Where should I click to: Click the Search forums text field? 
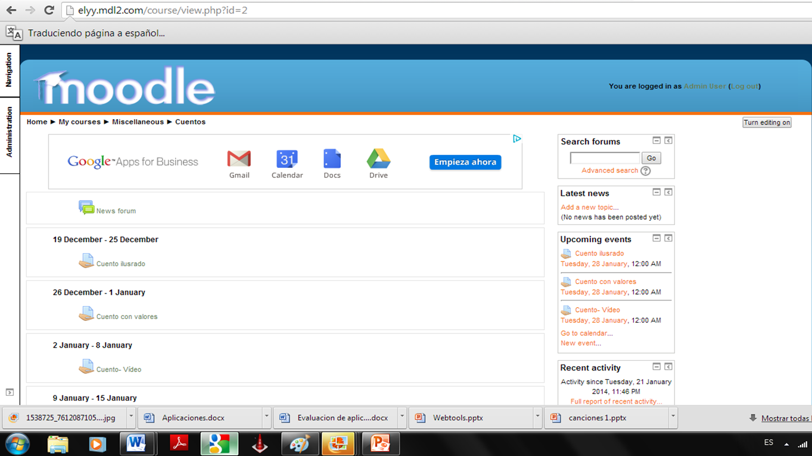point(605,158)
